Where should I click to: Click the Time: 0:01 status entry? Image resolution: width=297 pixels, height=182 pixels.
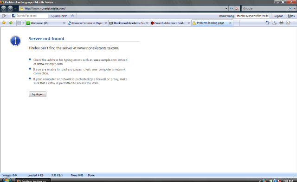[77, 175]
